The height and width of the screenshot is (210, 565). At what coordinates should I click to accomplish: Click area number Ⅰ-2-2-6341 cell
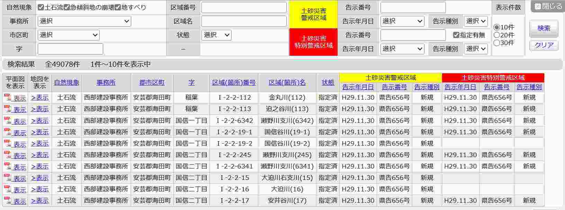(234, 166)
